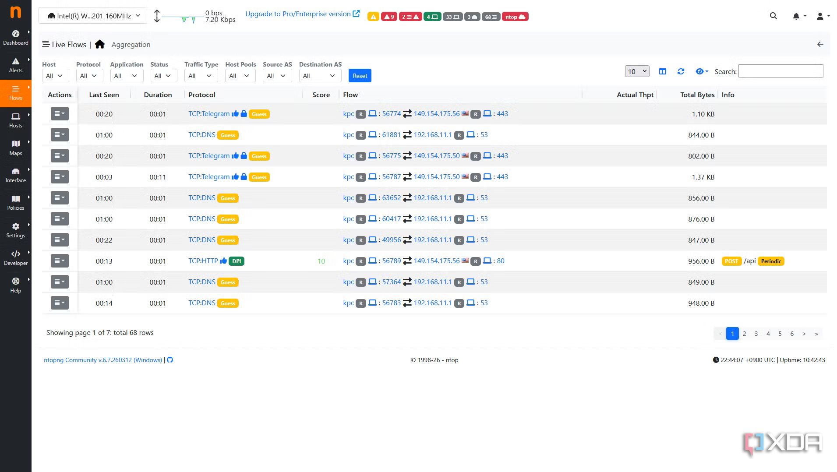Expand the Traffic Type filter dropdown
The image size is (837, 472).
(201, 76)
